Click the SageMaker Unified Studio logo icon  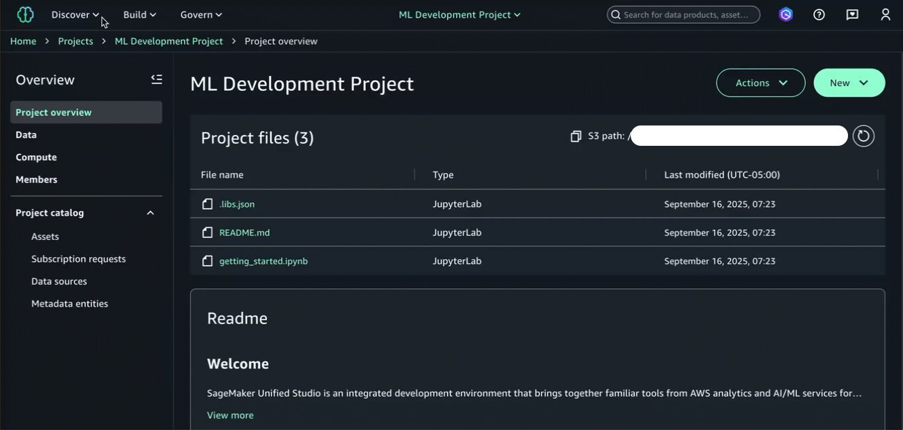point(25,14)
